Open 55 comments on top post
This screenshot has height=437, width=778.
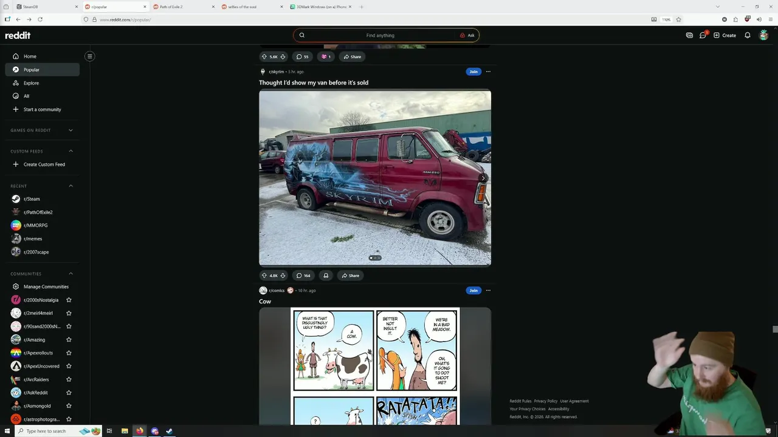click(302, 56)
